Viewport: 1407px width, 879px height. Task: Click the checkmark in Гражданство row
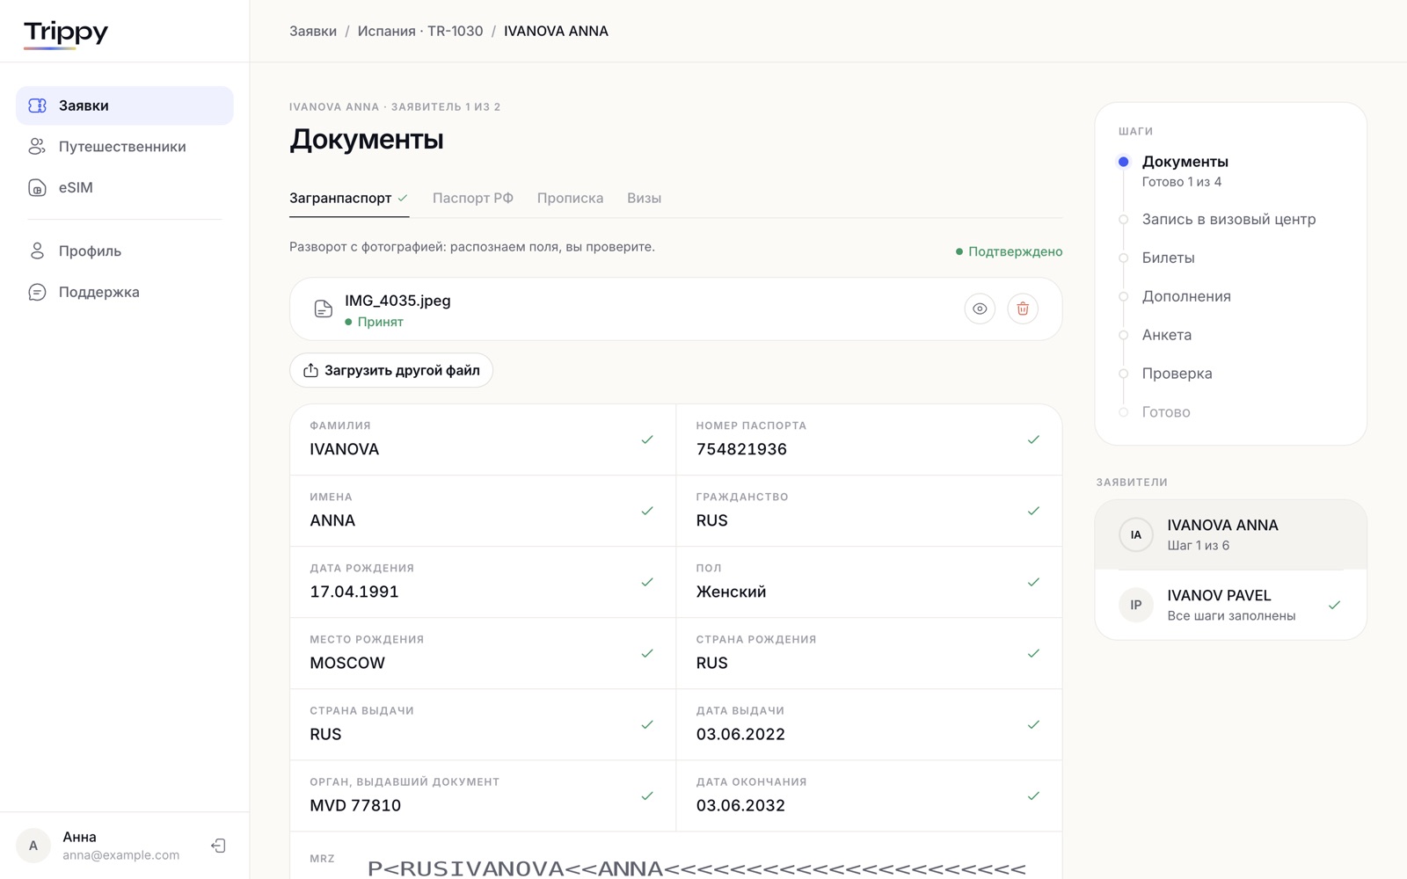[x=1033, y=511]
